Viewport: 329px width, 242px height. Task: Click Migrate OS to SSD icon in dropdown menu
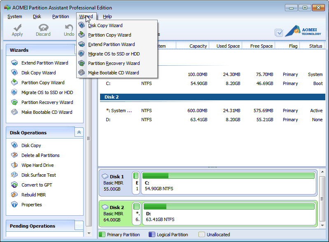(x=82, y=54)
